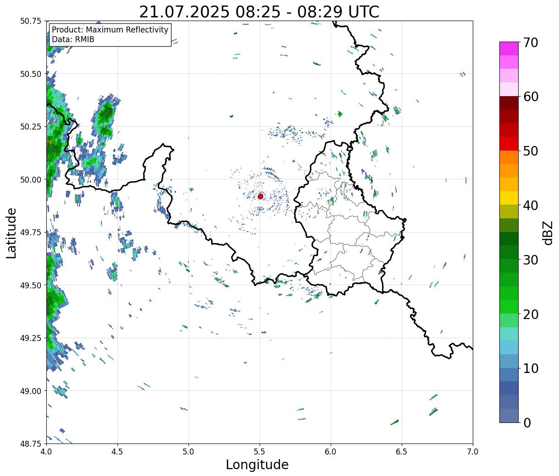The image size is (559, 476).
Task: Click the magenta top colorbar swatch
Action: [x=509, y=49]
